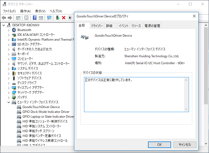Image resolution: width=209 pixels, height=153 pixels.
Task: Click the SD ホスト アダプター icon
Action: coord(14,44)
